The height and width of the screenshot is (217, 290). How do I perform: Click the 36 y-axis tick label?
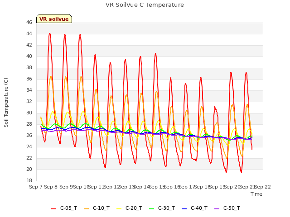[29, 79]
